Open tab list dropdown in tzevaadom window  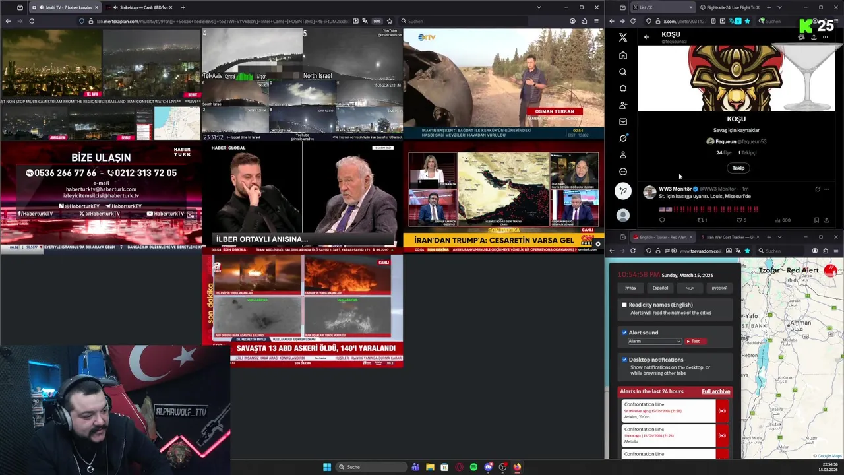(779, 237)
